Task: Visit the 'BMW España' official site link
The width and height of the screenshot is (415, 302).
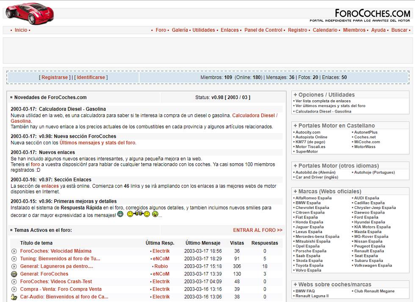Action: (x=307, y=203)
